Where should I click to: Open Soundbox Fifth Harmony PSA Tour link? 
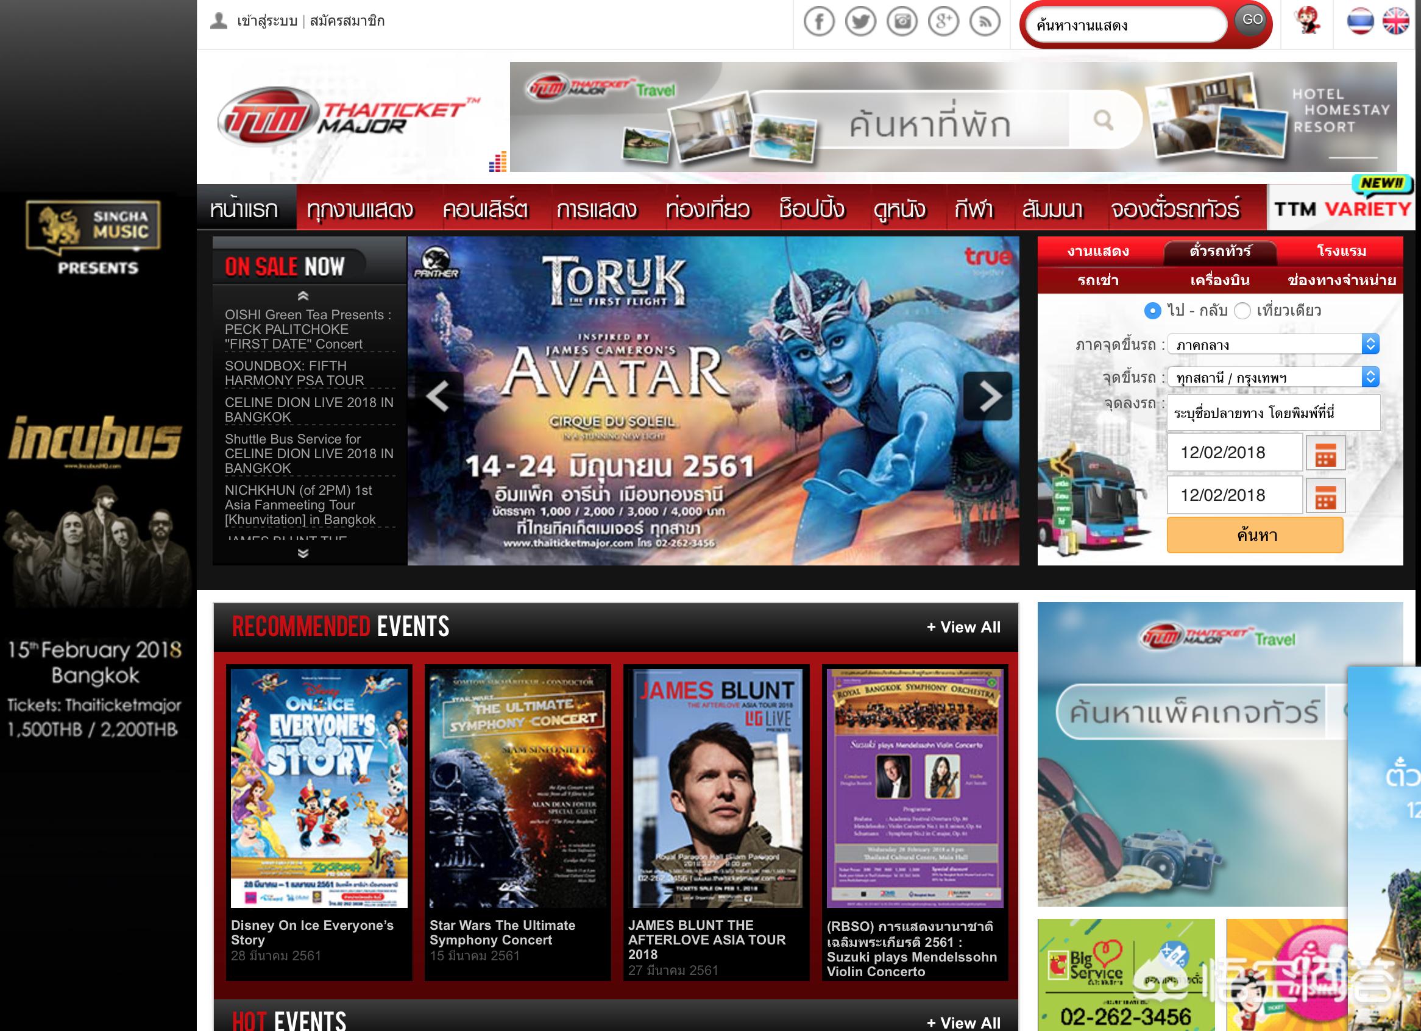[294, 374]
